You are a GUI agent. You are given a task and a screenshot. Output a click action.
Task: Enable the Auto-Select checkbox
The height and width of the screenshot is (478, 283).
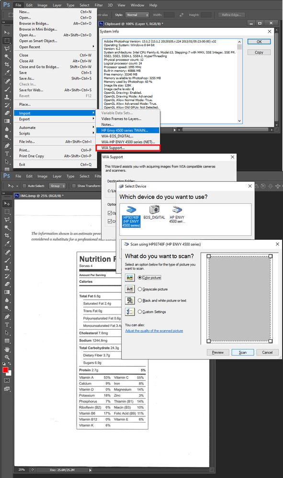[x=25, y=186]
